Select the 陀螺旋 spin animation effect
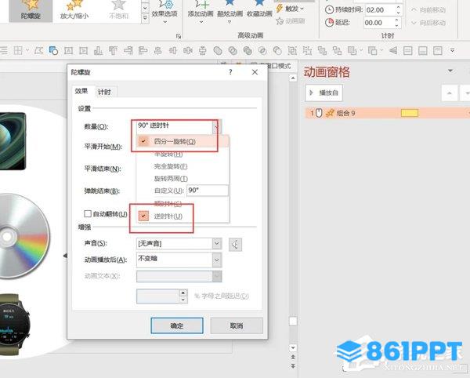 (x=31, y=10)
